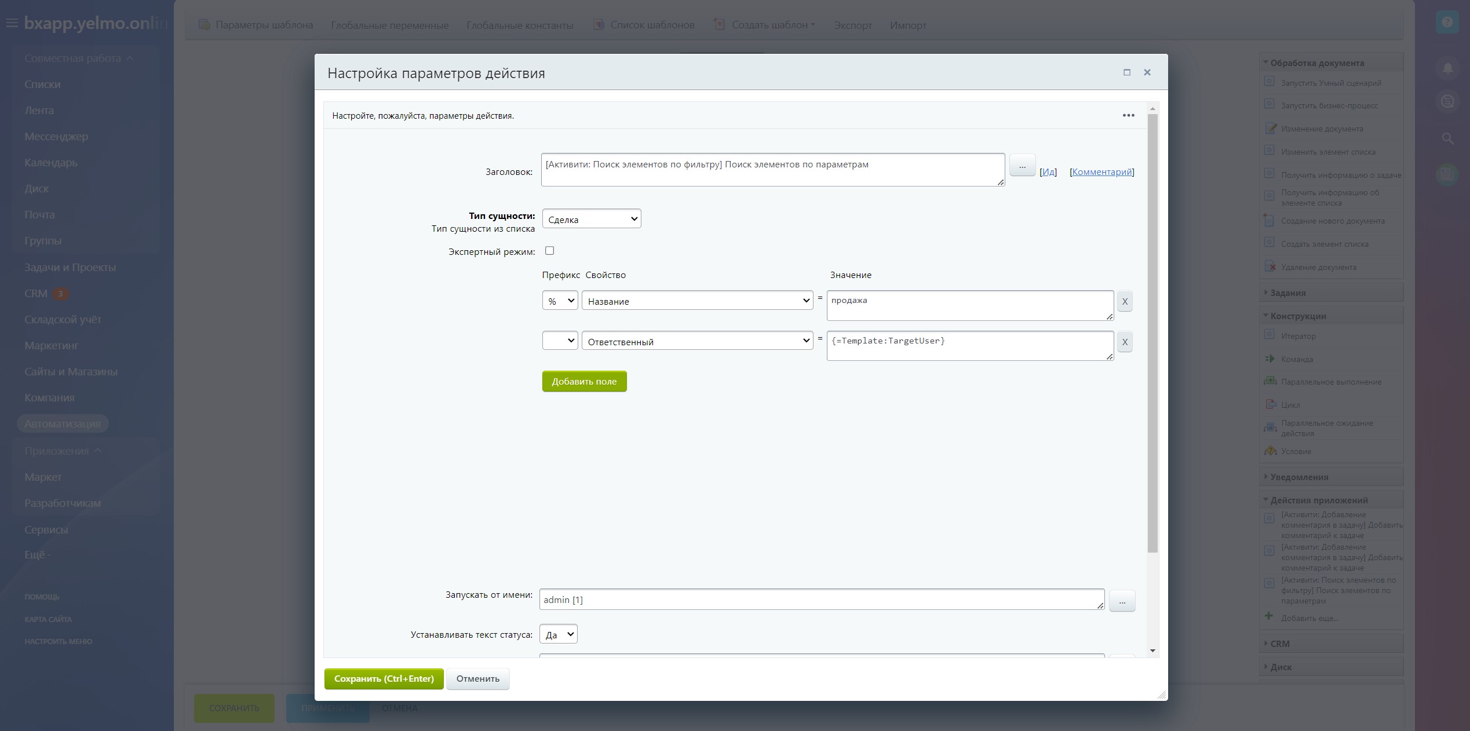The height and width of the screenshot is (731, 1470).
Task: Open the value picker next to Заголовок field
Action: click(x=1022, y=166)
